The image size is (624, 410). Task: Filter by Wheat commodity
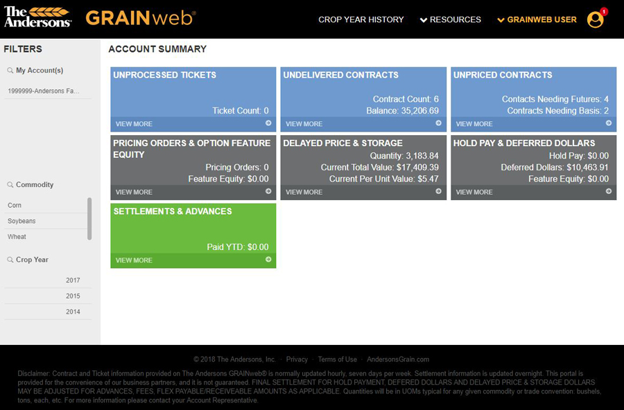coord(45,237)
